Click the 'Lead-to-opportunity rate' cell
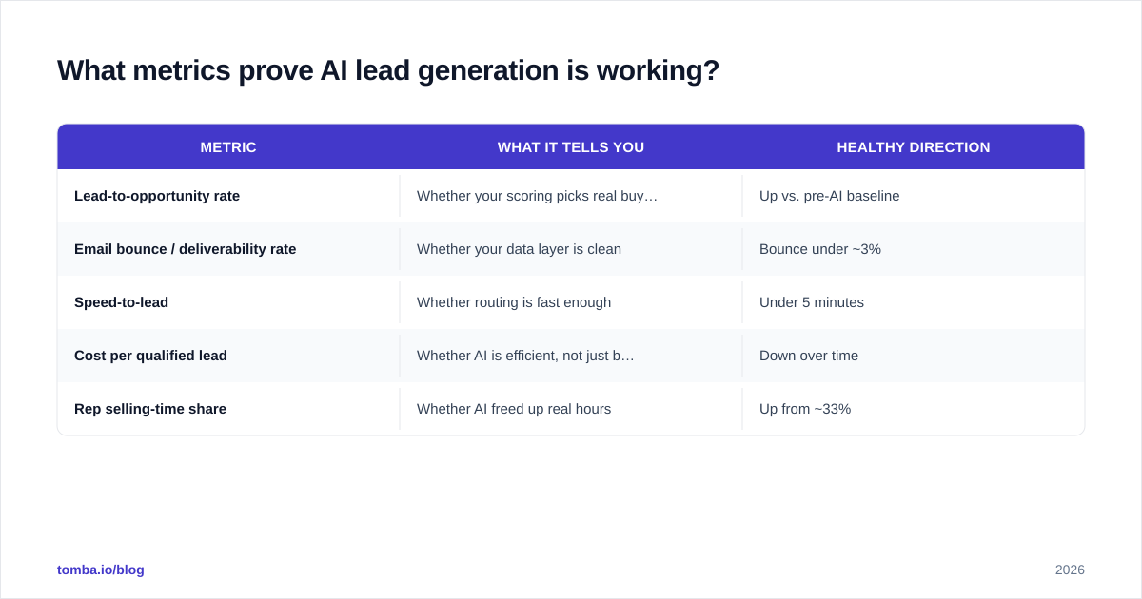 coord(228,196)
